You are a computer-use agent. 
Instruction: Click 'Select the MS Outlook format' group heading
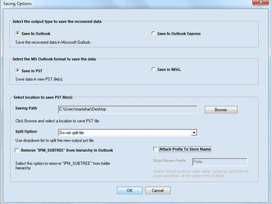tap(54, 59)
